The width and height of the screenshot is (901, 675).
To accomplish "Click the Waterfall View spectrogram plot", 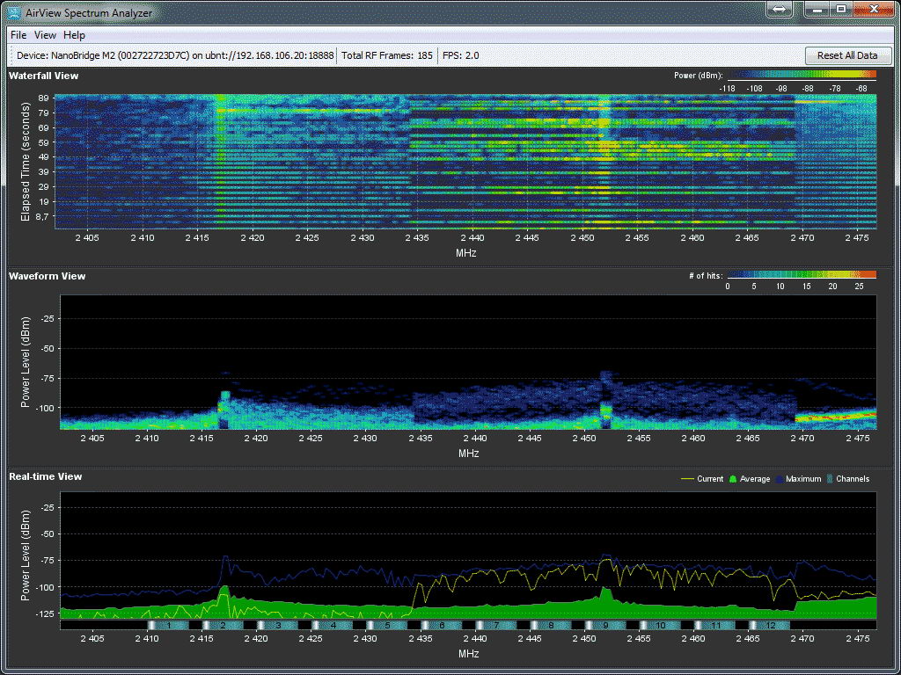I will pyautogui.click(x=466, y=160).
